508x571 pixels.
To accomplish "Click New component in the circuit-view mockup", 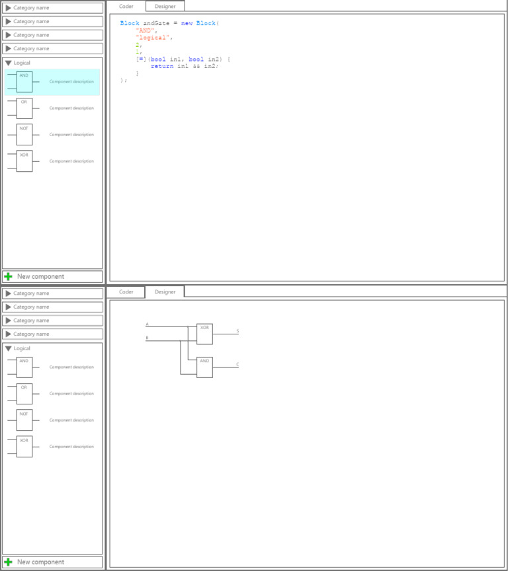I will click(x=52, y=562).
